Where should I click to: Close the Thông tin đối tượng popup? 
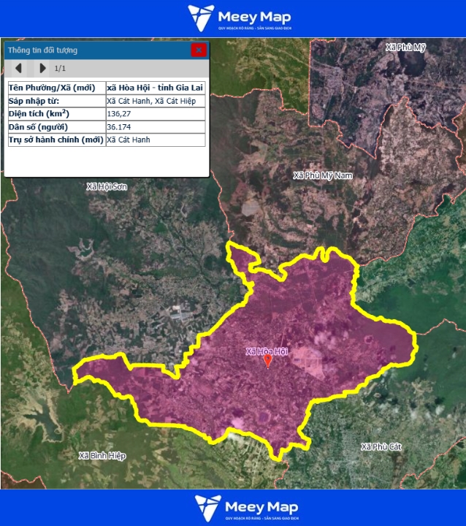coord(198,50)
